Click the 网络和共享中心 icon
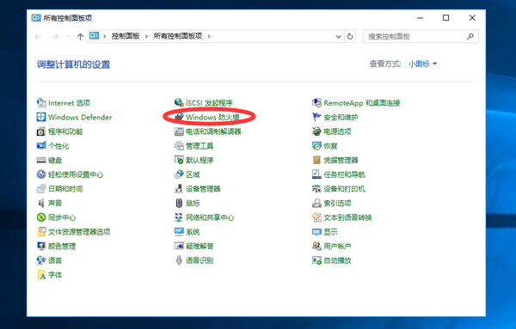This screenshot has width=516, height=329. pyautogui.click(x=179, y=217)
